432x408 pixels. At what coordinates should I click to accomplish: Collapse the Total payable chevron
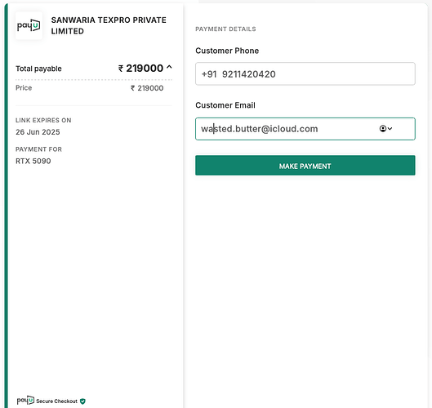click(169, 67)
